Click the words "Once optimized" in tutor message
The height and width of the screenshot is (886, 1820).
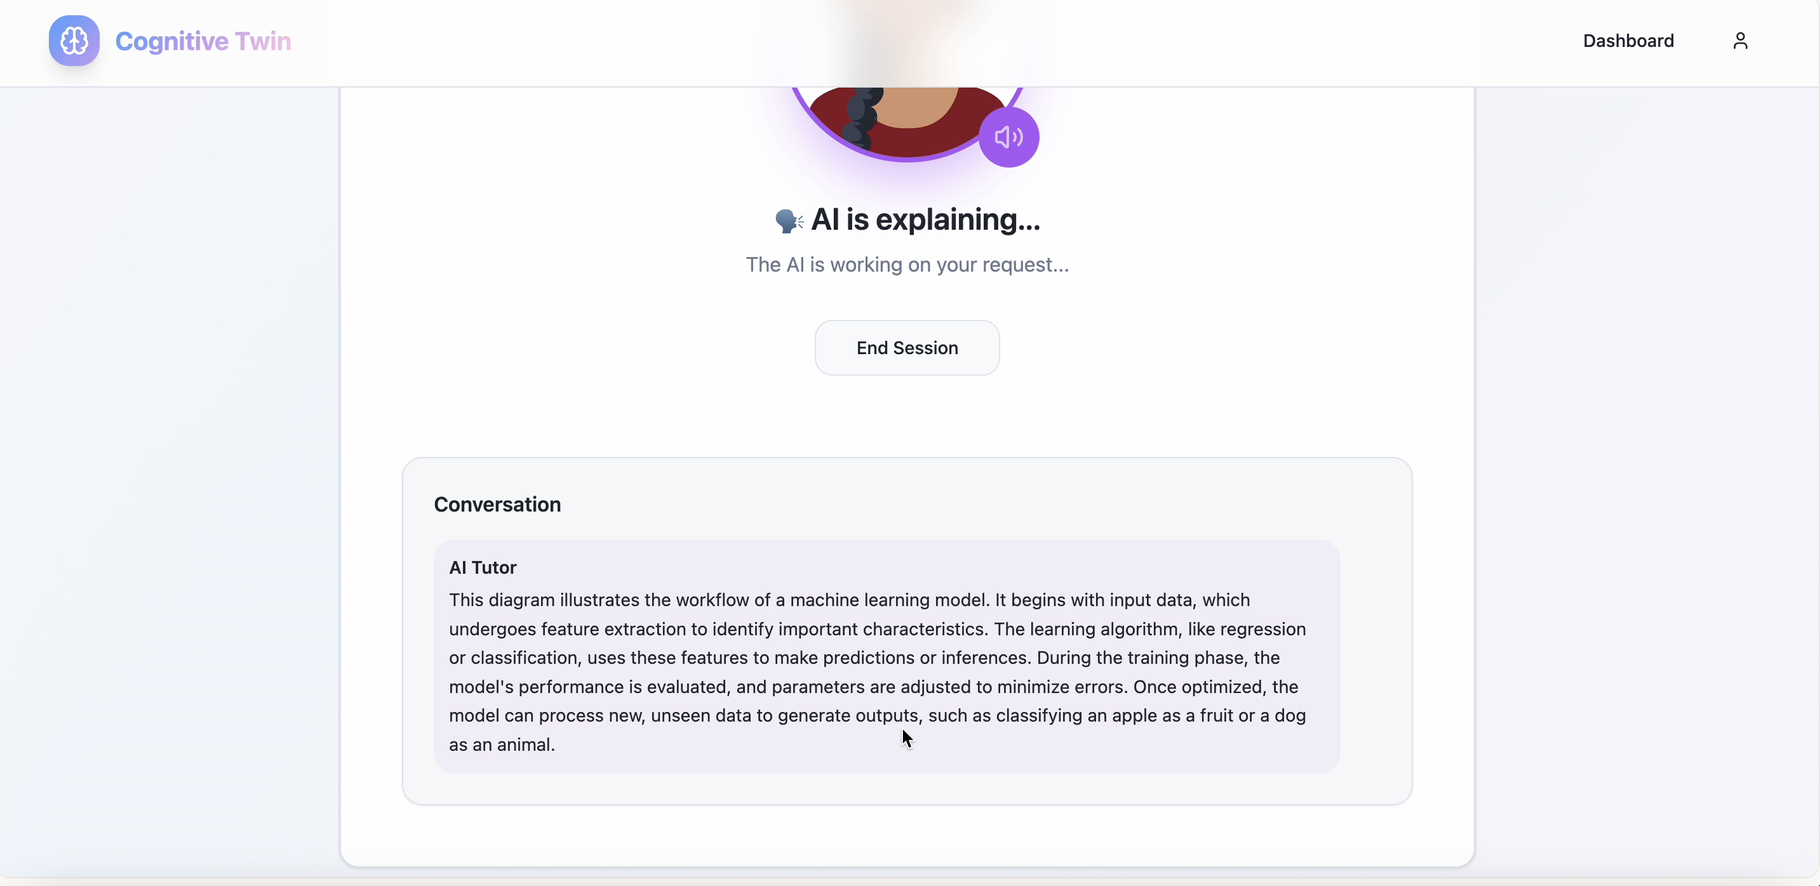pyautogui.click(x=1198, y=687)
